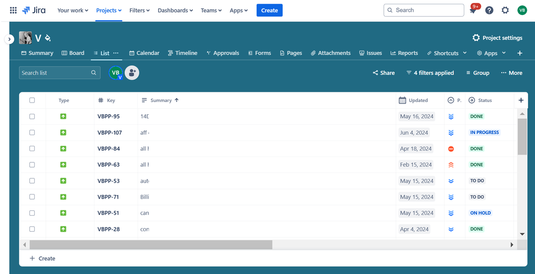Screen dimensions: 535x274
Task: Open the Dashboards menu
Action: point(175,11)
